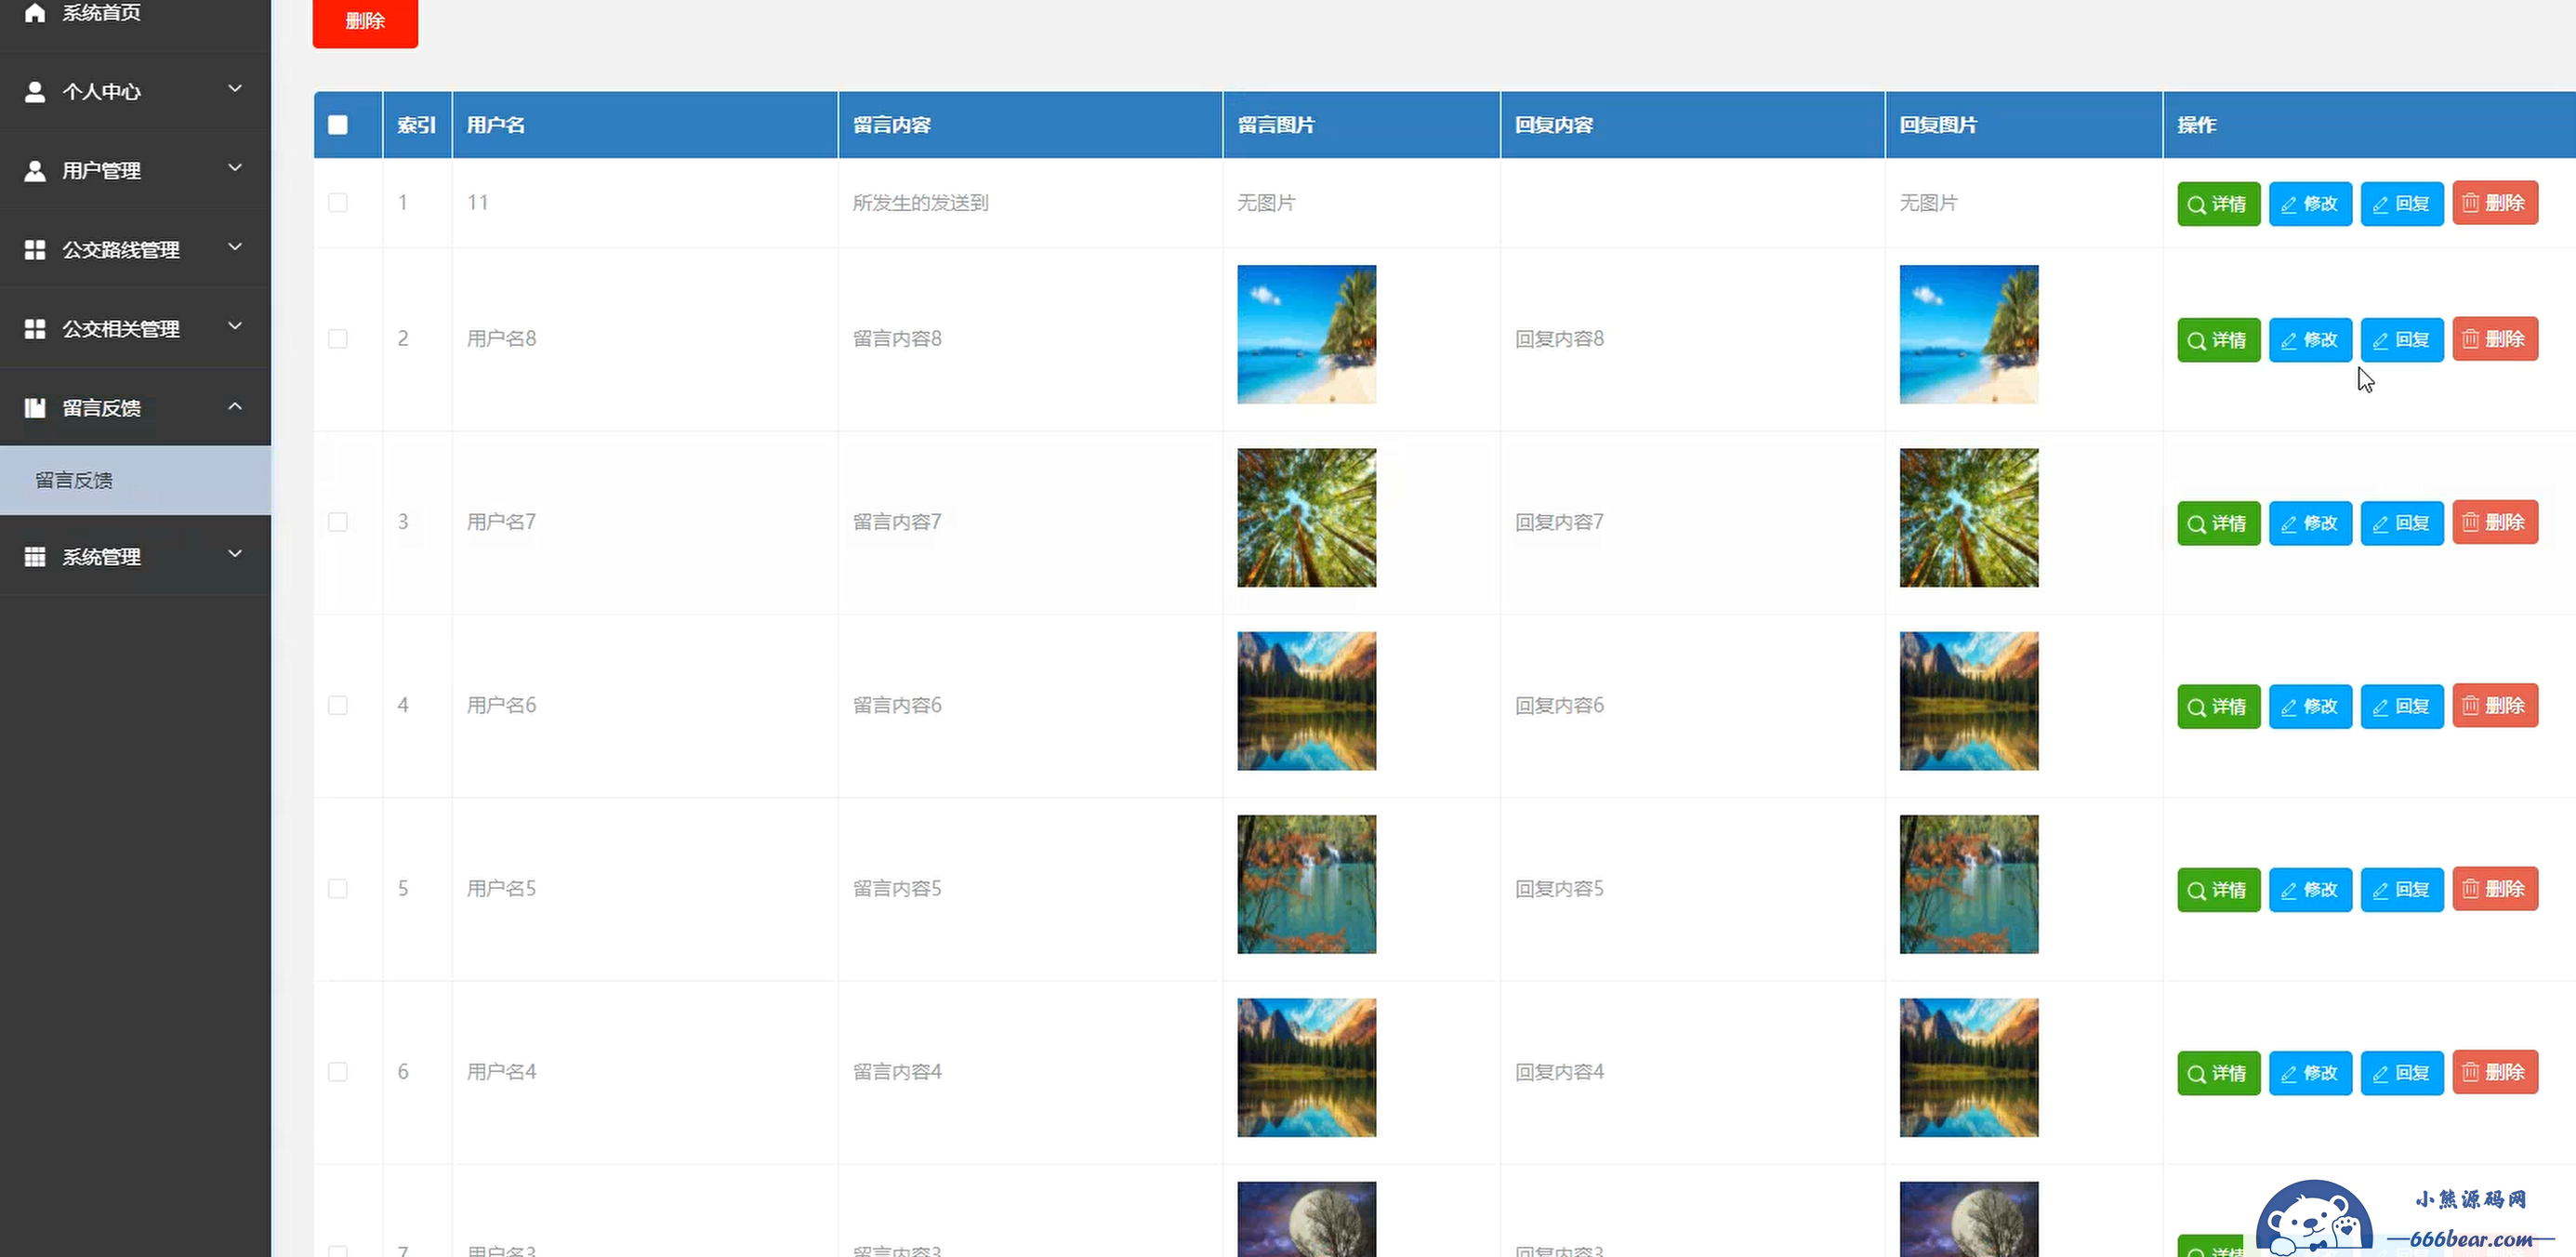Screen dimensions: 2576x1257
Task: Click the grid icon beside 公交路线管理
Action: click(35, 250)
